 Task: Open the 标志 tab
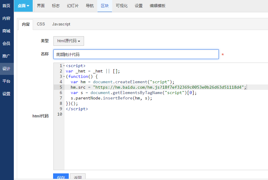(x=56, y=6)
